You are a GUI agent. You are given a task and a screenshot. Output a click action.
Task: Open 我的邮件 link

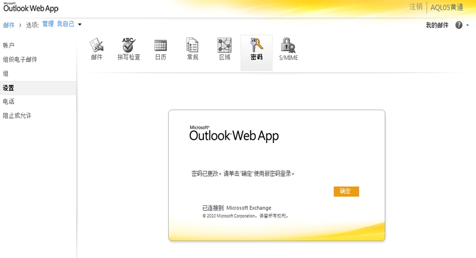pyautogui.click(x=437, y=25)
